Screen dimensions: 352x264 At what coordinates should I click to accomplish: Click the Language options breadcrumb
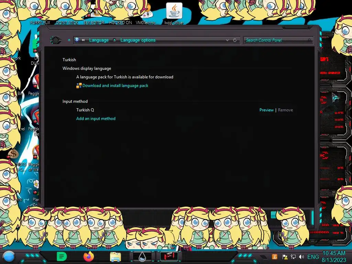pyautogui.click(x=138, y=40)
